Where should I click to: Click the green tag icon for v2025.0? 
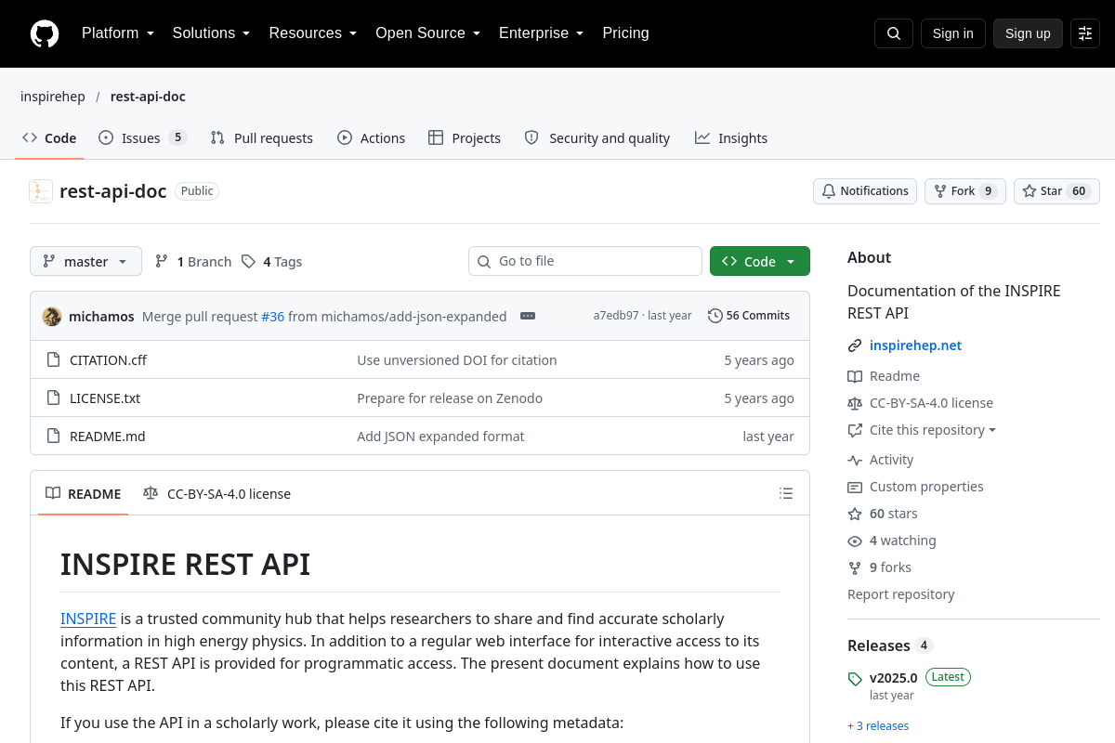pos(855,679)
